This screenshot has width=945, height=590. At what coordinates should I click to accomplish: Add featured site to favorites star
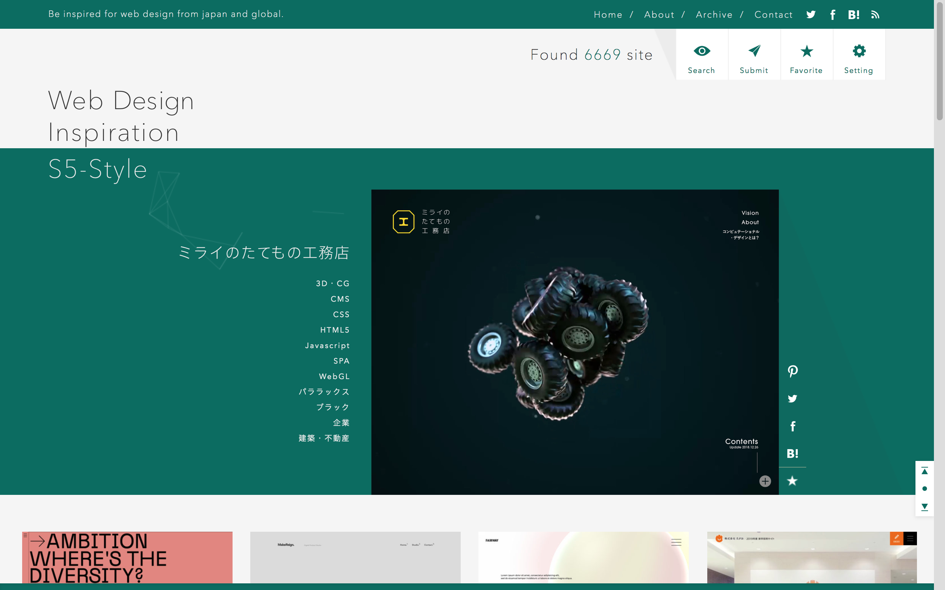(792, 481)
